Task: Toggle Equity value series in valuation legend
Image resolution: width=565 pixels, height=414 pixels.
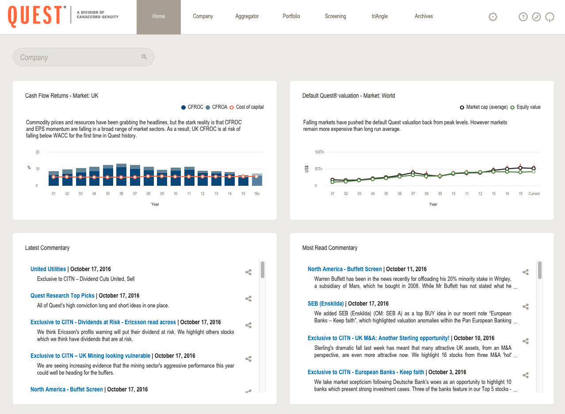Action: [x=525, y=107]
